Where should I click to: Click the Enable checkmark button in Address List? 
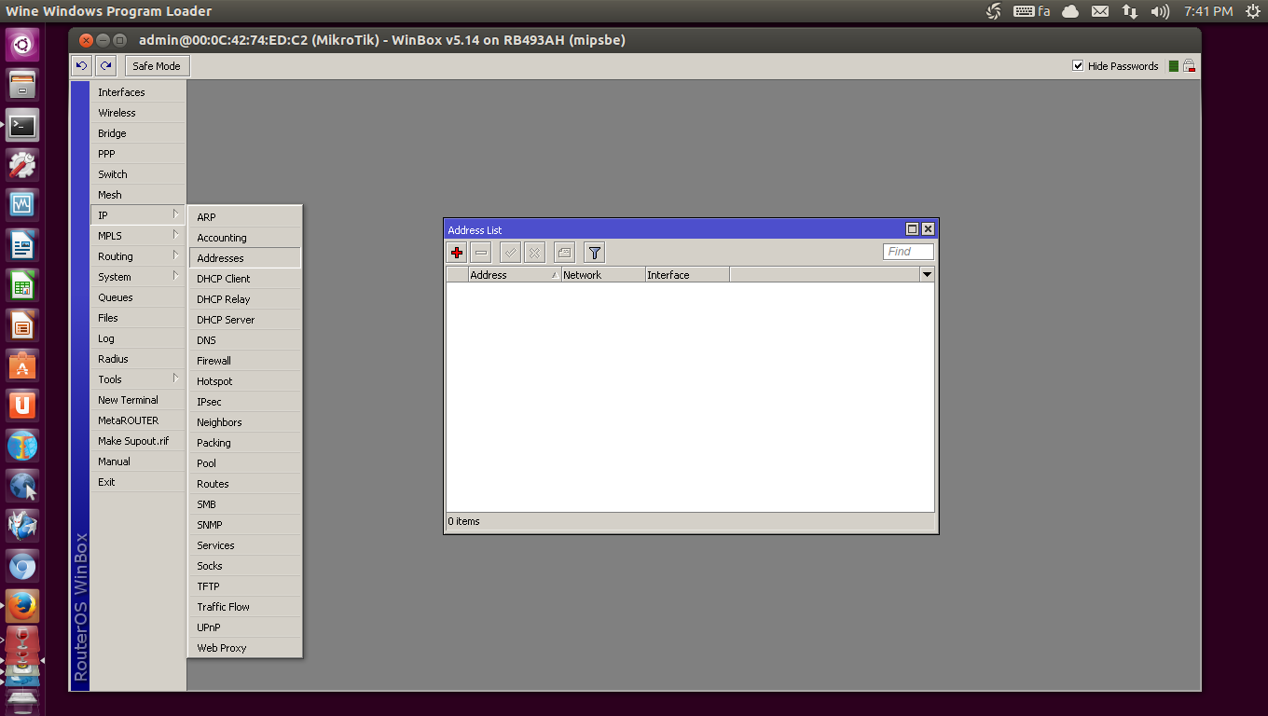tap(510, 253)
